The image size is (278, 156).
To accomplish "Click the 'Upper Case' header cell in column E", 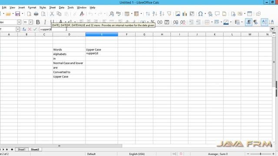I will click(102, 49).
